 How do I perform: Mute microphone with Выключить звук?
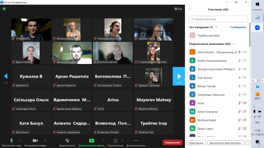pyautogui.click(x=12, y=143)
